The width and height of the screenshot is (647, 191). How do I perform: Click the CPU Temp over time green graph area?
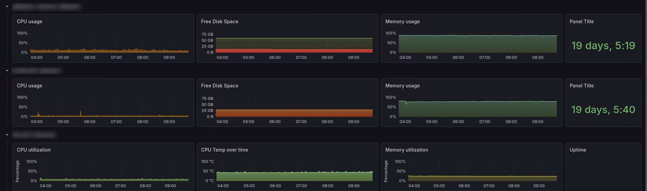[294, 176]
